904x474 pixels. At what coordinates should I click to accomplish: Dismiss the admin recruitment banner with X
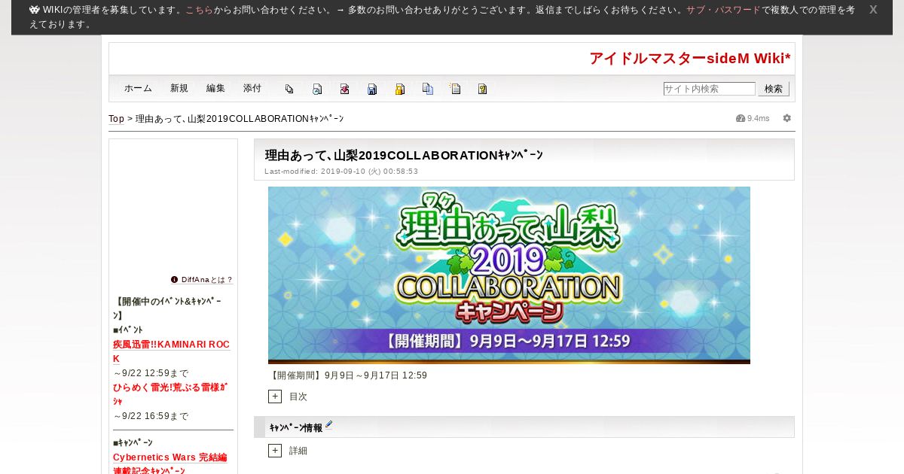click(x=873, y=10)
